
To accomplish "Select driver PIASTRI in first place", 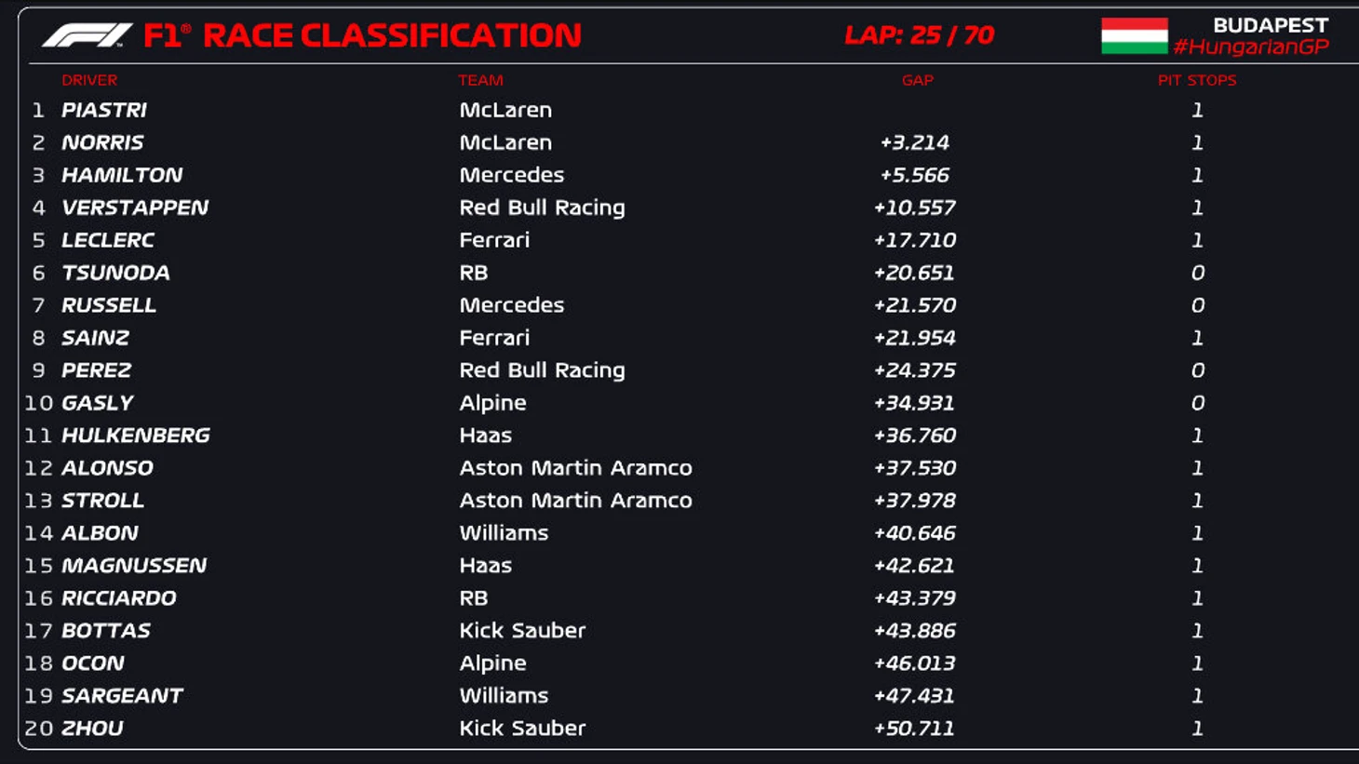I will (104, 110).
